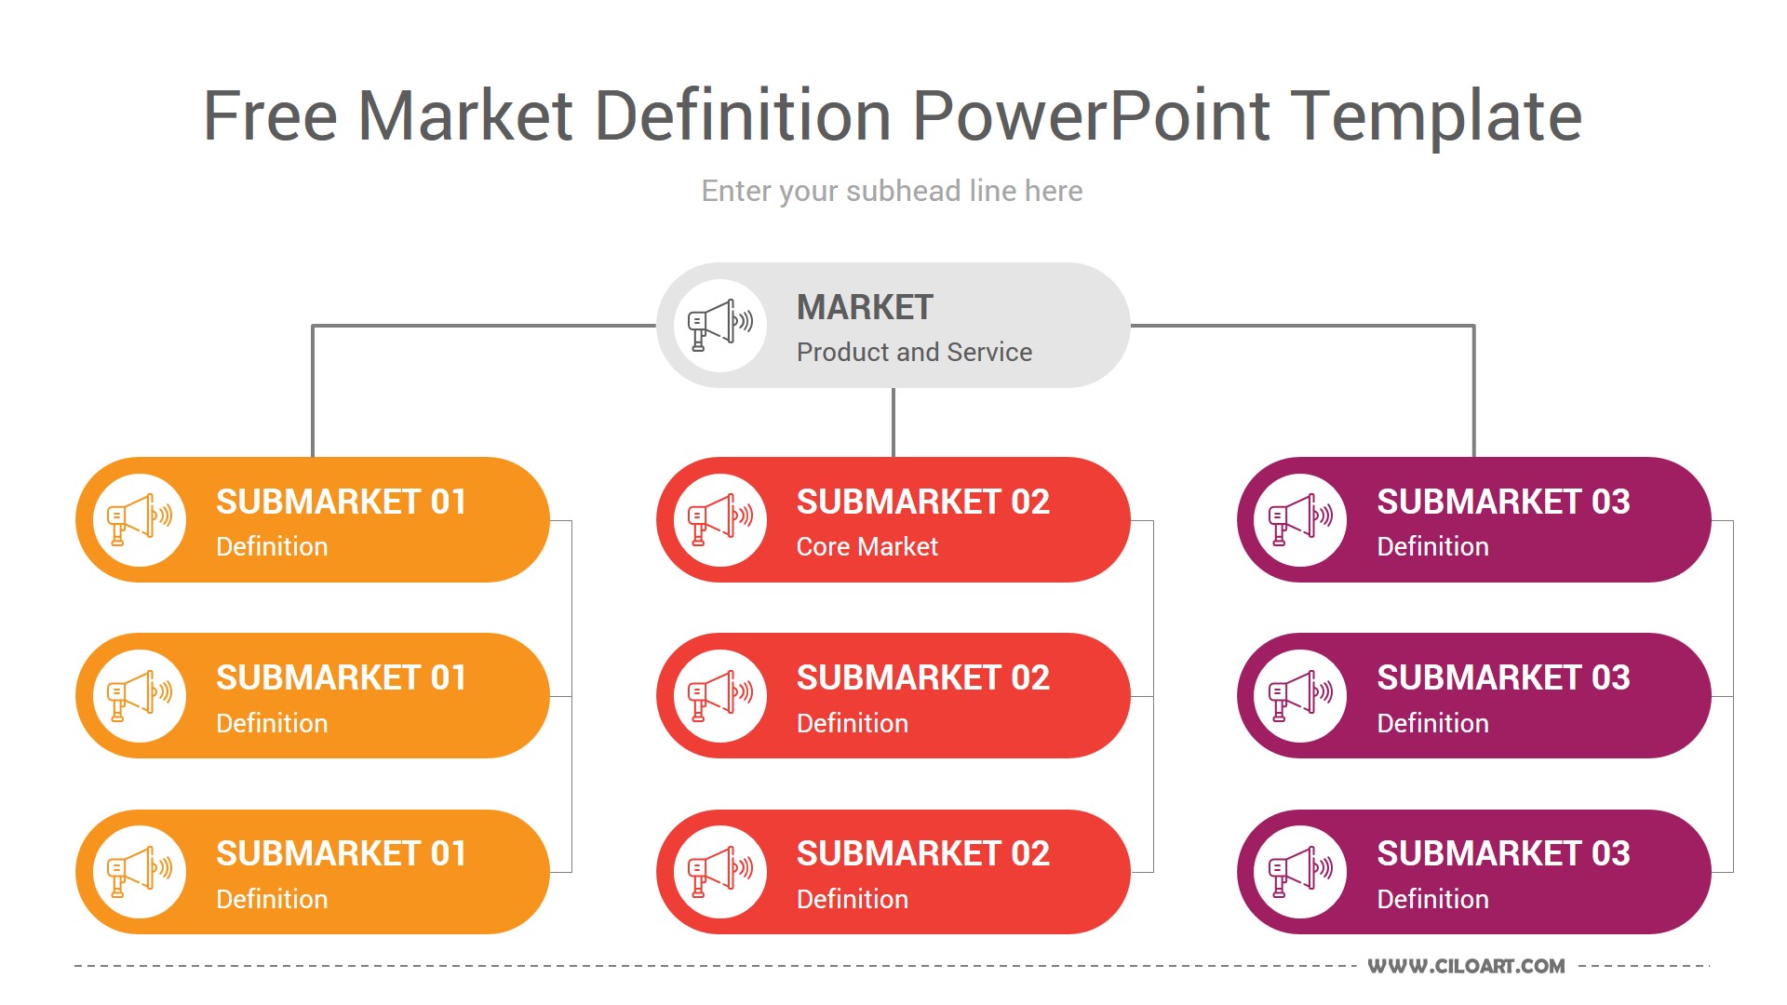The image size is (1787, 1005).
Task: Click megaphone icon in bottom orange SUBMARKET 01 box
Action: pos(140,872)
